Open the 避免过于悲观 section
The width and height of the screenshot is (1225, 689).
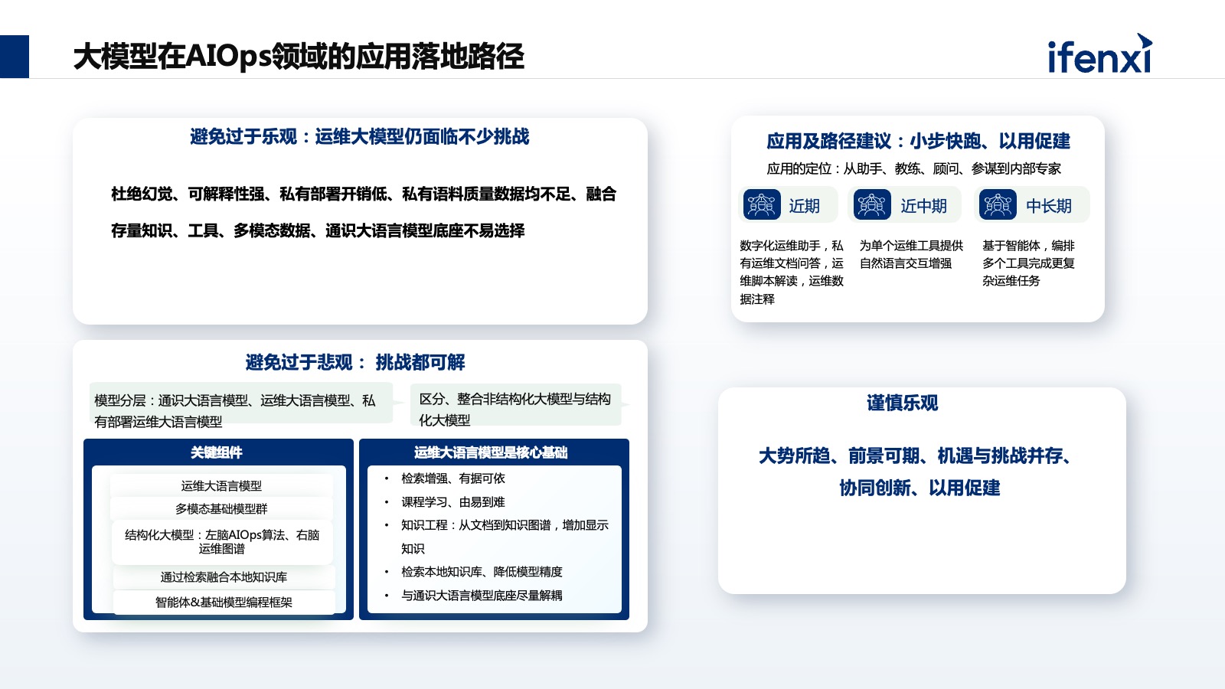coord(358,364)
